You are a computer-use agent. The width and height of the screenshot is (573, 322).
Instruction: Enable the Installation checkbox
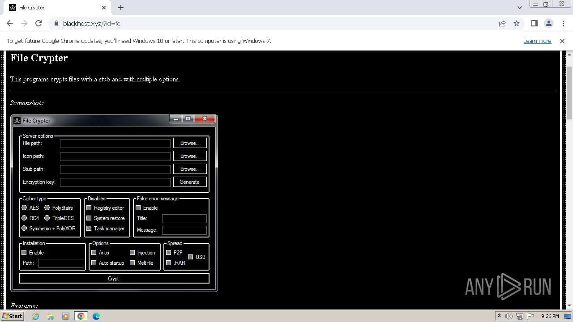(24, 252)
